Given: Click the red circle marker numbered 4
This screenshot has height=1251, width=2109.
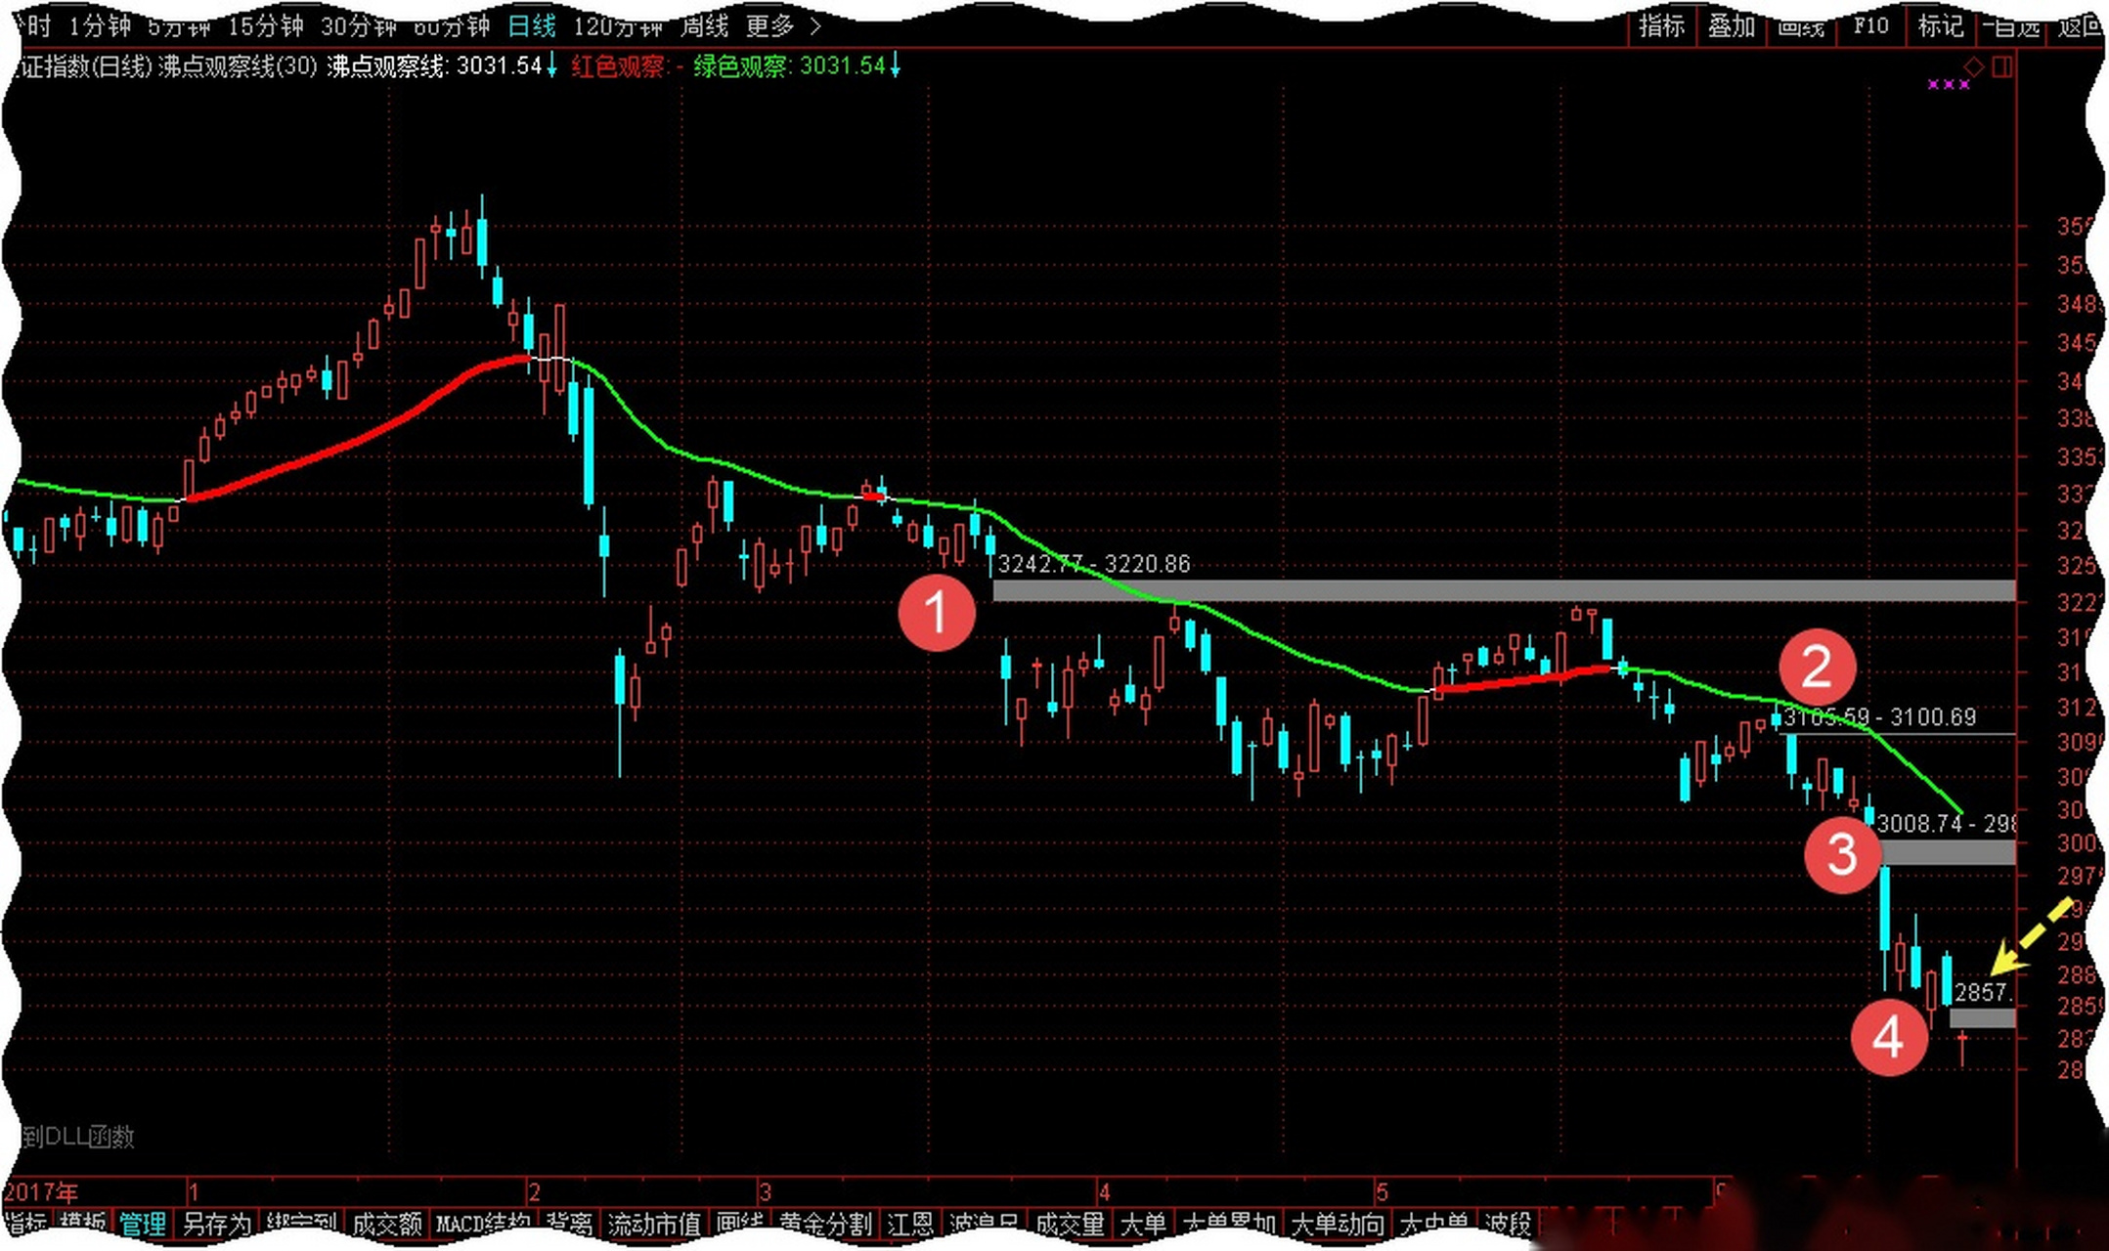Looking at the screenshot, I should (x=1888, y=1037).
